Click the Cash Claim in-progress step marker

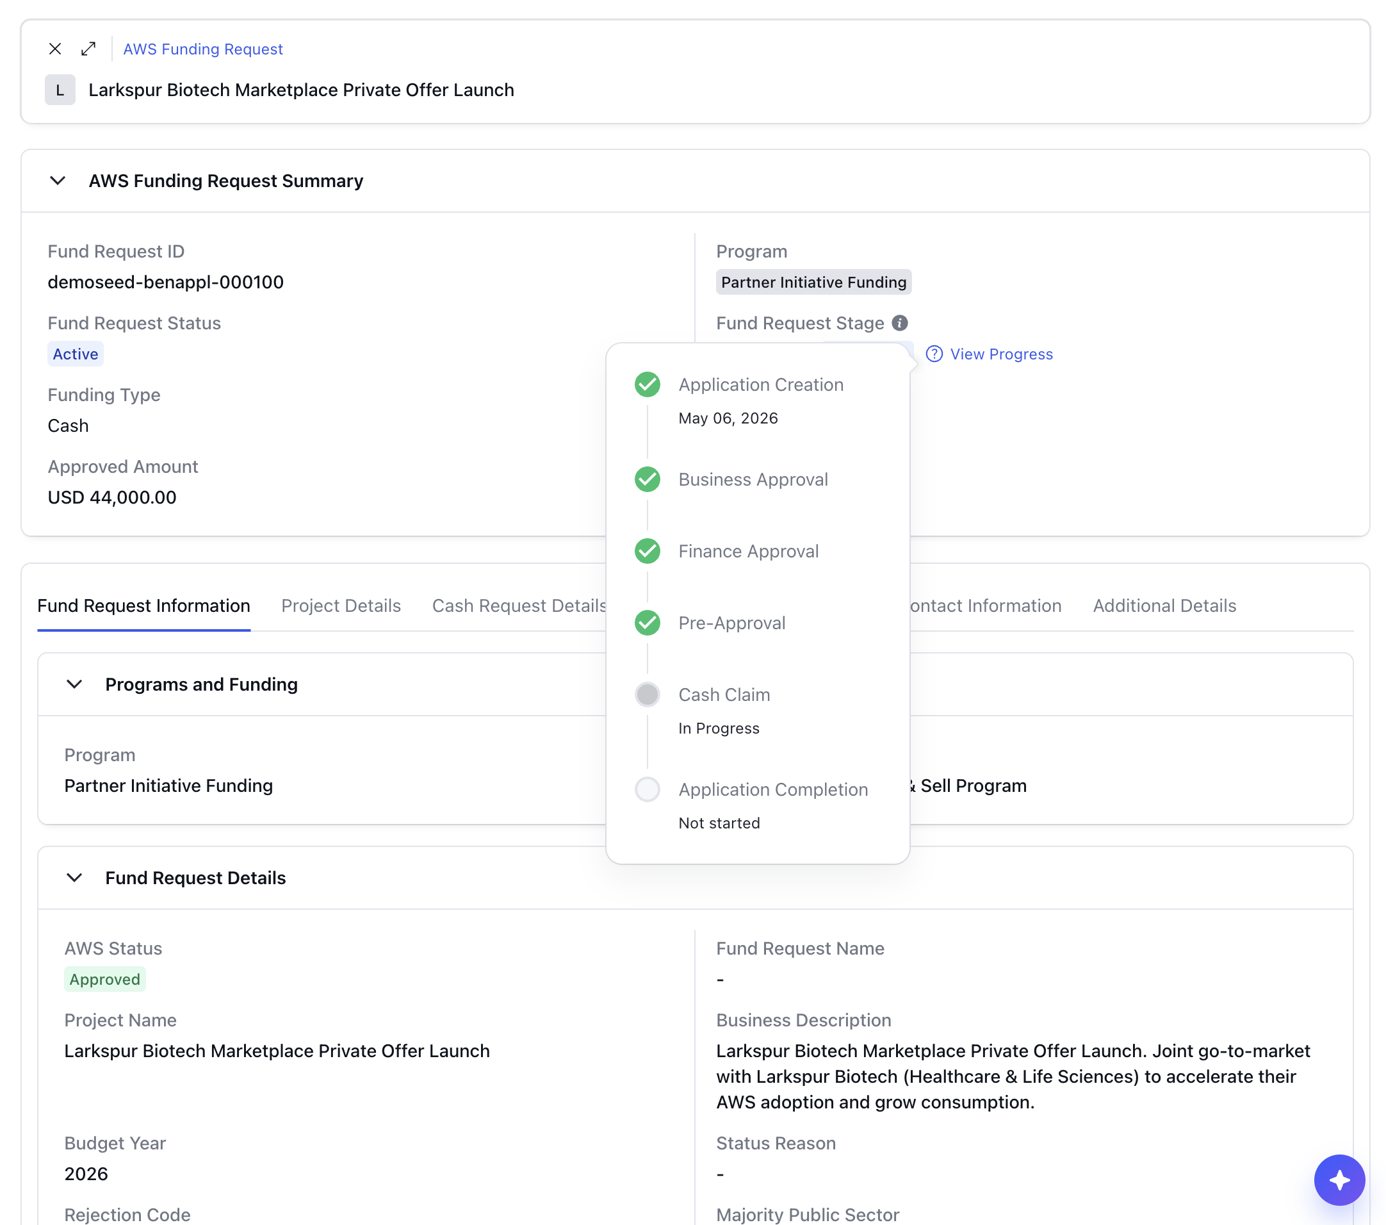(648, 695)
